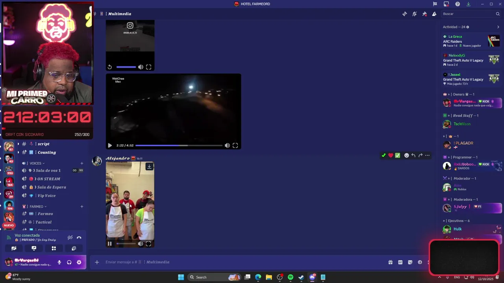This screenshot has width=504, height=283.
Task: Add white-check-box reaction to message
Action: click(398, 155)
